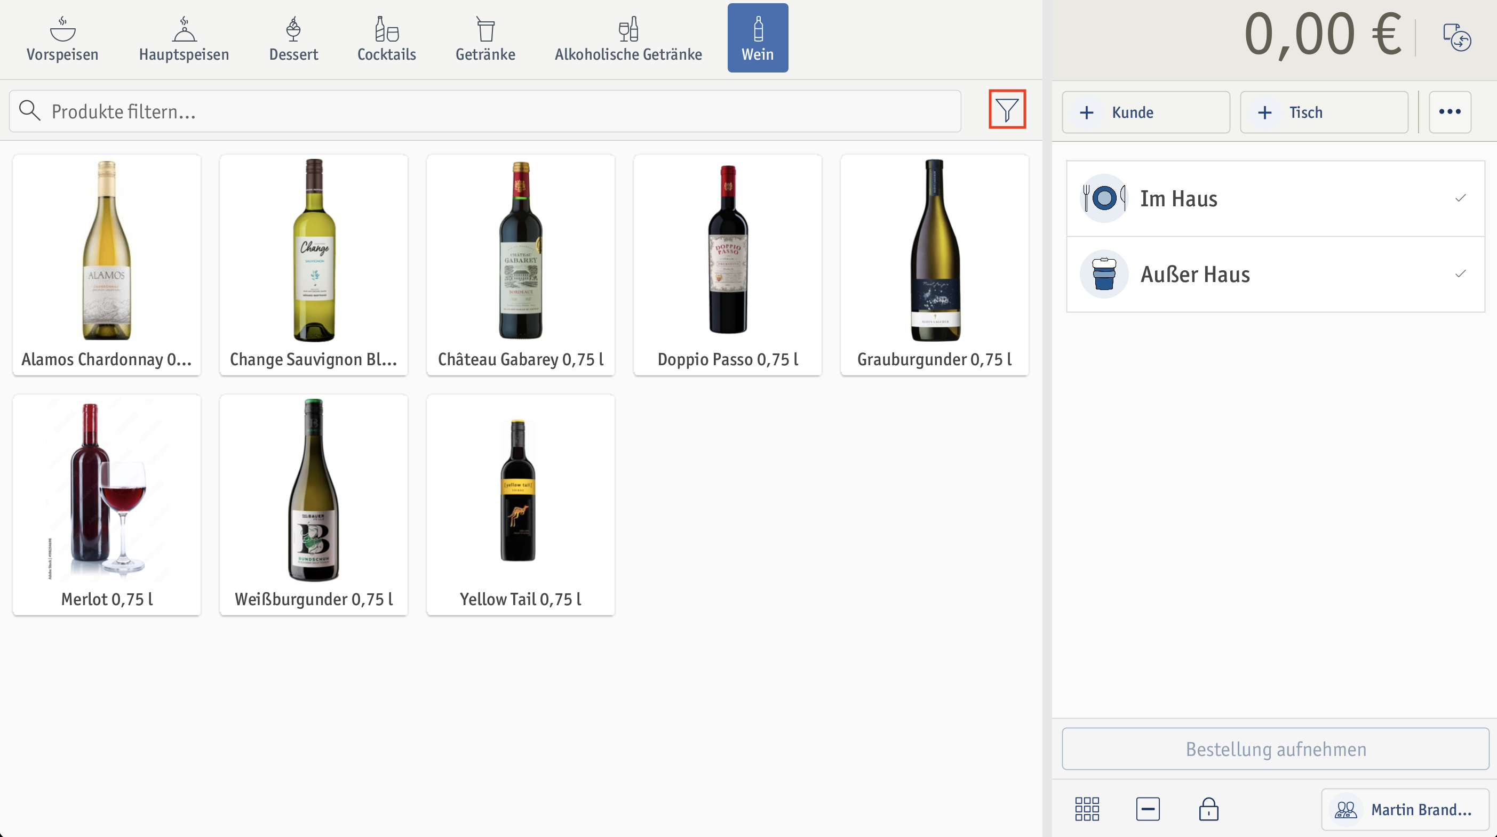This screenshot has width=1497, height=837.
Task: Select the active Wein category
Action: tap(758, 38)
